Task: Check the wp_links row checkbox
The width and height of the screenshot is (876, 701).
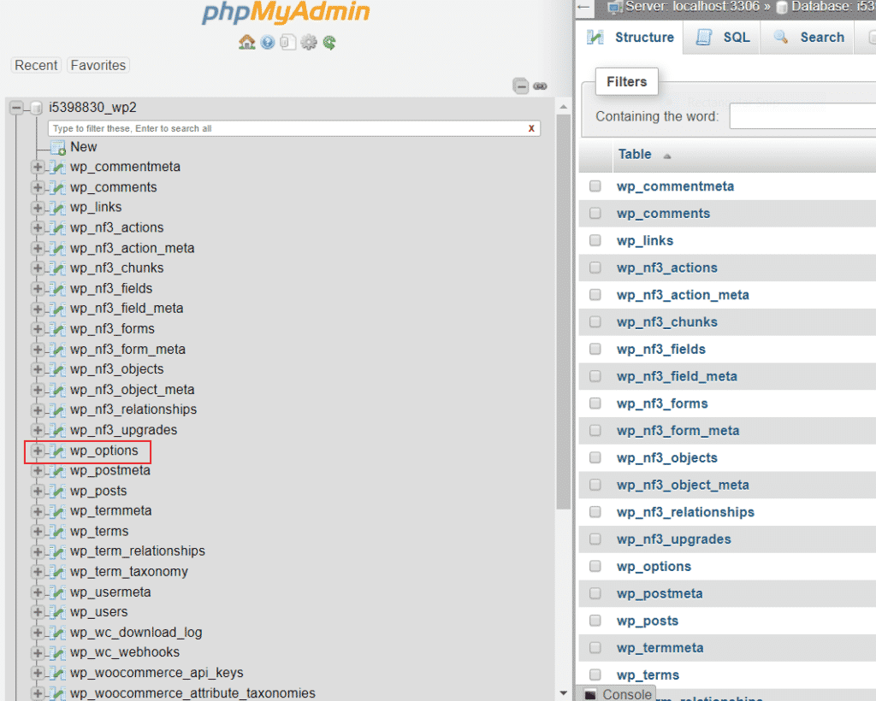Action: click(x=595, y=240)
